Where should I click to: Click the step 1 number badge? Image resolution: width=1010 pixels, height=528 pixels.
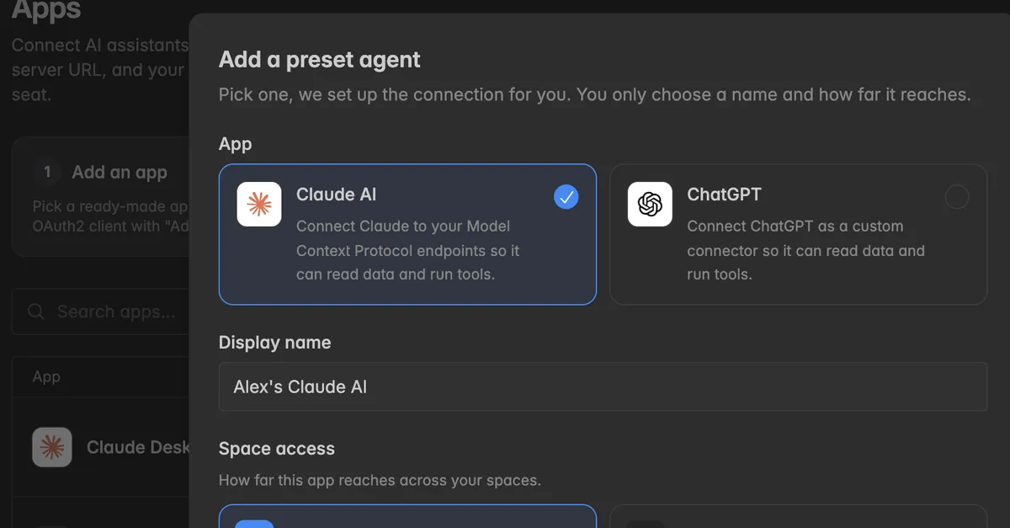pyautogui.click(x=47, y=172)
